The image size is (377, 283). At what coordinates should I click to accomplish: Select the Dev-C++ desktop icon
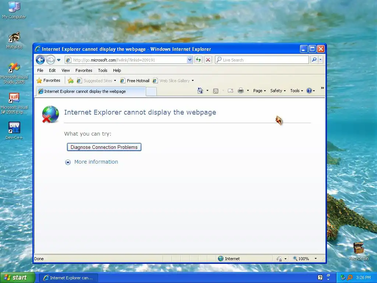point(14,131)
